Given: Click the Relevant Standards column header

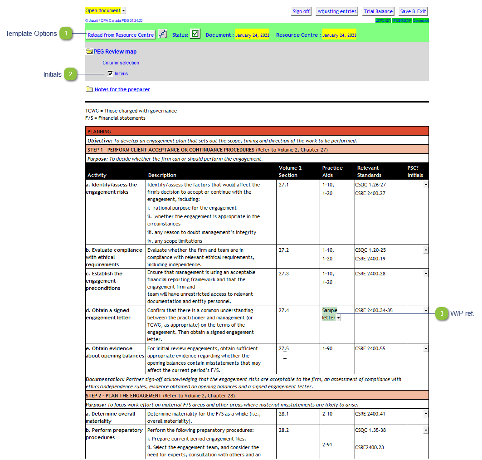Looking at the screenshot, I should tap(369, 171).
